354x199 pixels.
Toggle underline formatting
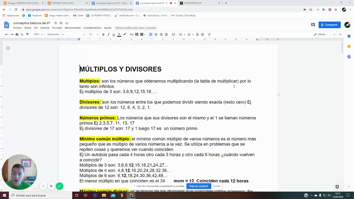click(114, 35)
